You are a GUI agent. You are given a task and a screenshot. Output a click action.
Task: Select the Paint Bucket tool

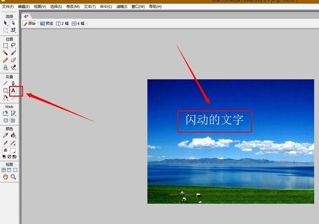[13, 135]
